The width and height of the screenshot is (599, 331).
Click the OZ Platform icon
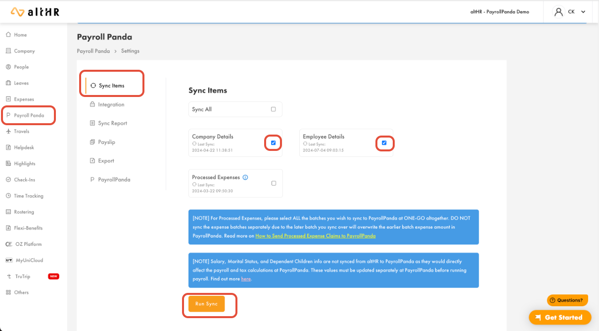point(8,244)
